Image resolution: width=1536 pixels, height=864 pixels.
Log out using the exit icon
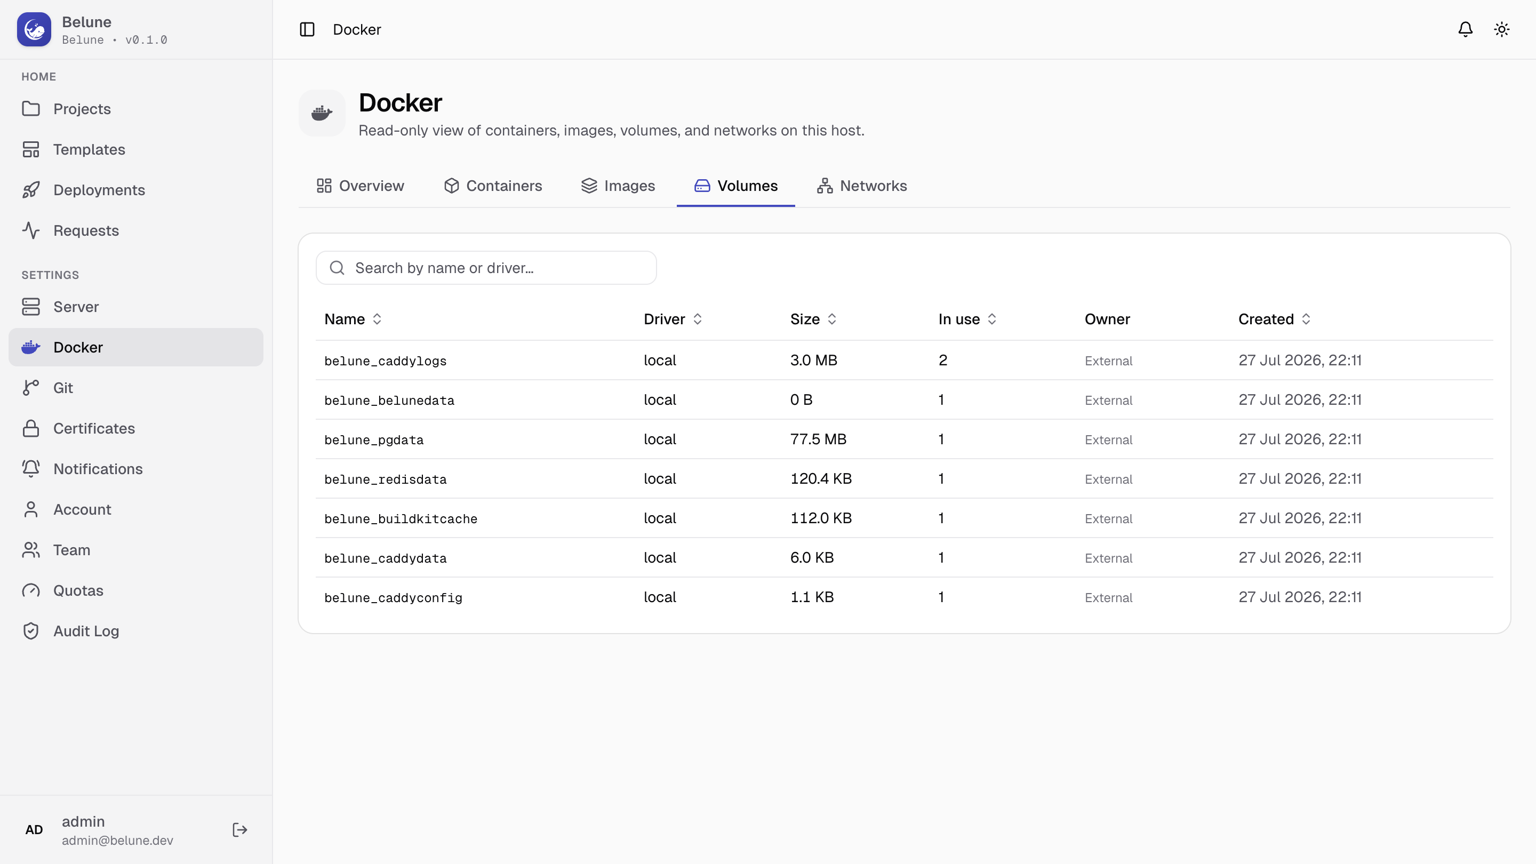coord(239,830)
